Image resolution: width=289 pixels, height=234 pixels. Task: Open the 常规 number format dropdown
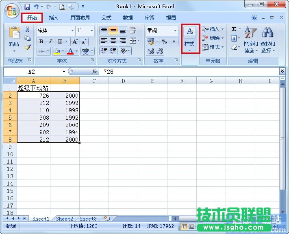[x=175, y=31]
